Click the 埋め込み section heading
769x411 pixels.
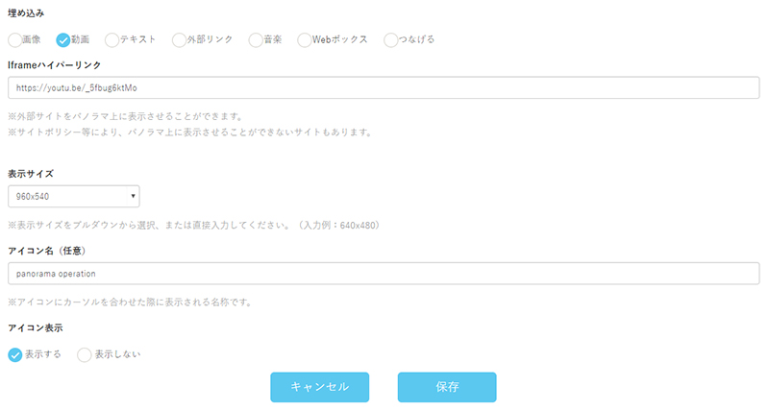(25, 13)
